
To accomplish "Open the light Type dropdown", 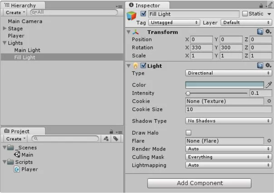I will point(228,73).
